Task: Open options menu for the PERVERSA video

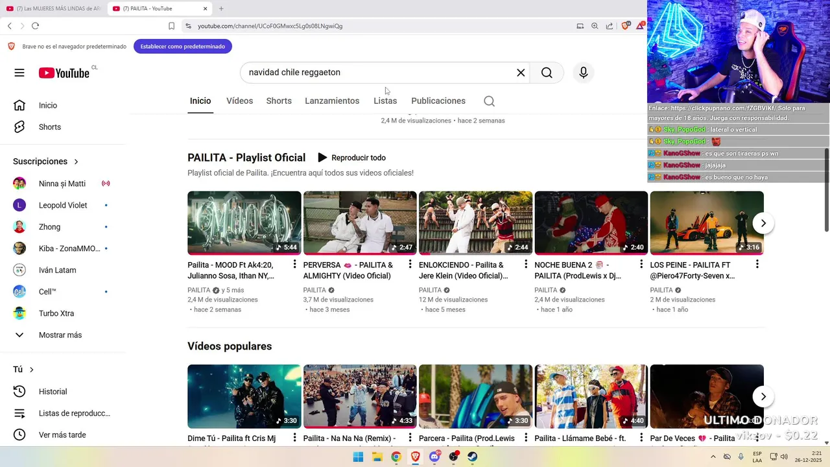Action: (x=410, y=264)
